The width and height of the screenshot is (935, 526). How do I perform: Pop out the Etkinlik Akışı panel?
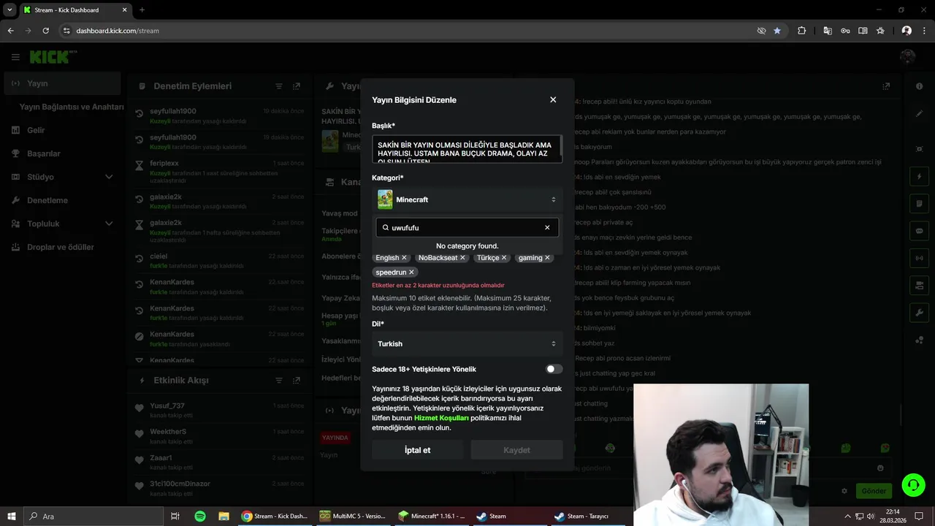click(296, 381)
